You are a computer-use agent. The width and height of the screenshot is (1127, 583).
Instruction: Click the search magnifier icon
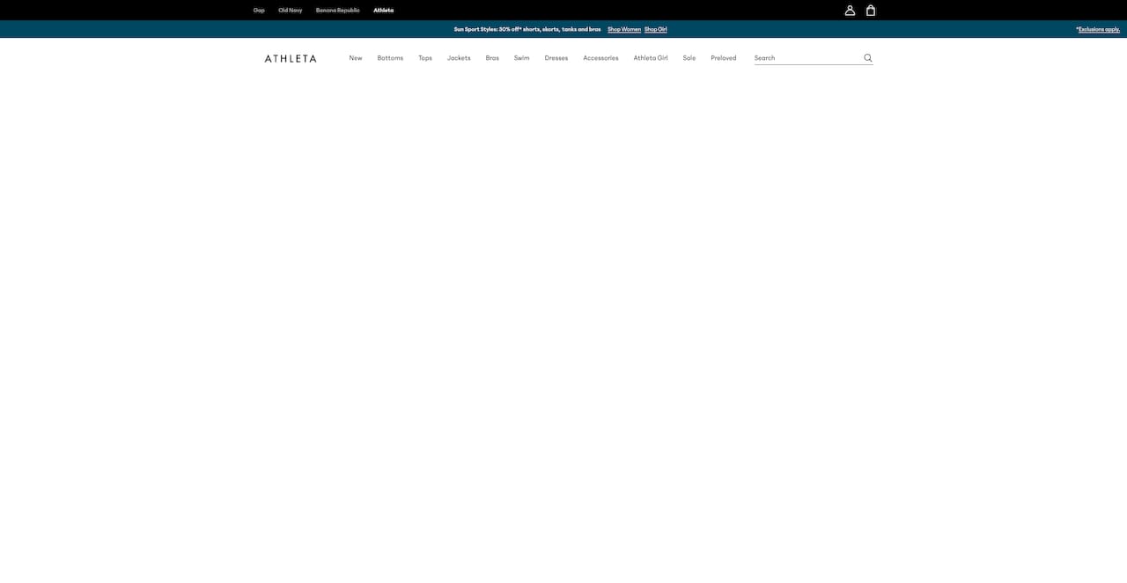[x=867, y=58]
